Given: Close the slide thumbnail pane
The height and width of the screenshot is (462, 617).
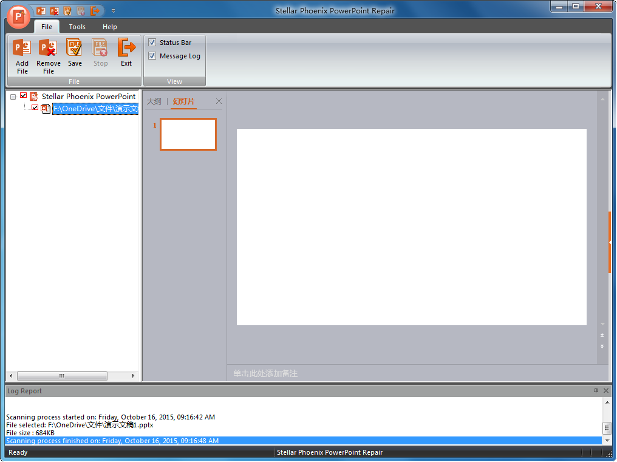Looking at the screenshot, I should click(x=219, y=102).
